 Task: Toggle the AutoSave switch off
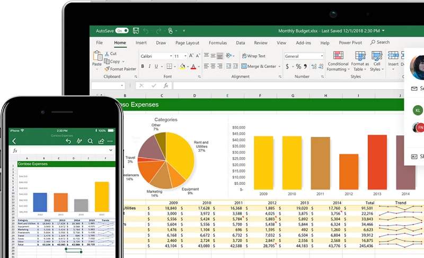point(122,31)
